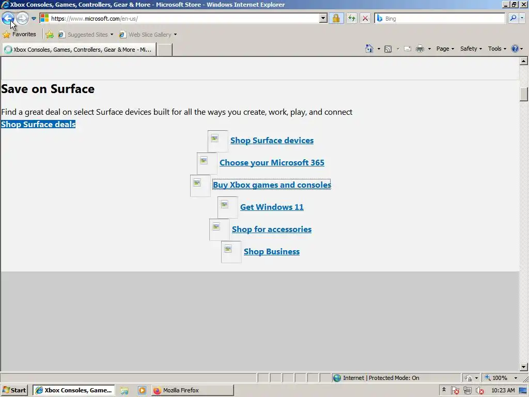529x397 pixels.
Task: Launch Windows Media Player from taskbar
Action: 142,390
